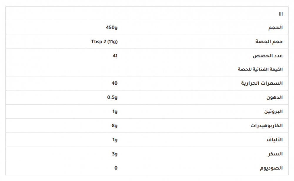Click the "III" header text

click(280, 14)
